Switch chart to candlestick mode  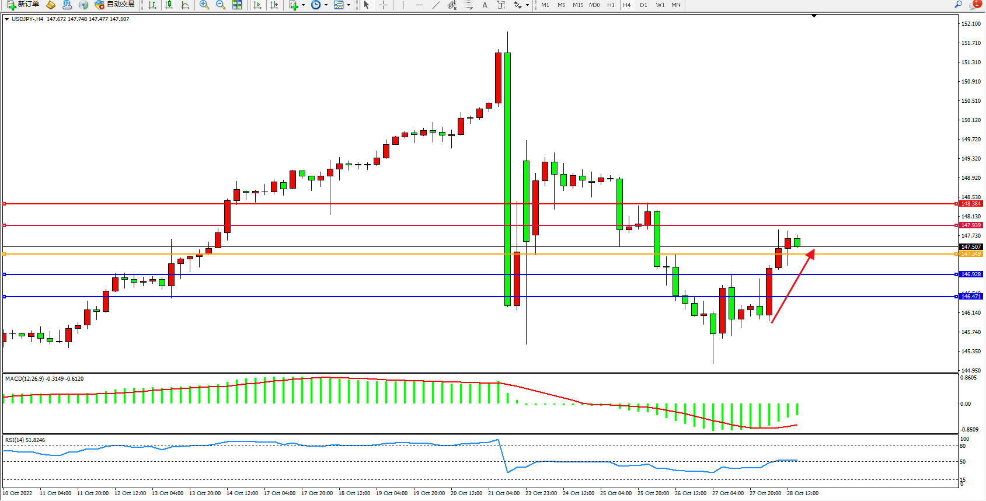coord(169,5)
